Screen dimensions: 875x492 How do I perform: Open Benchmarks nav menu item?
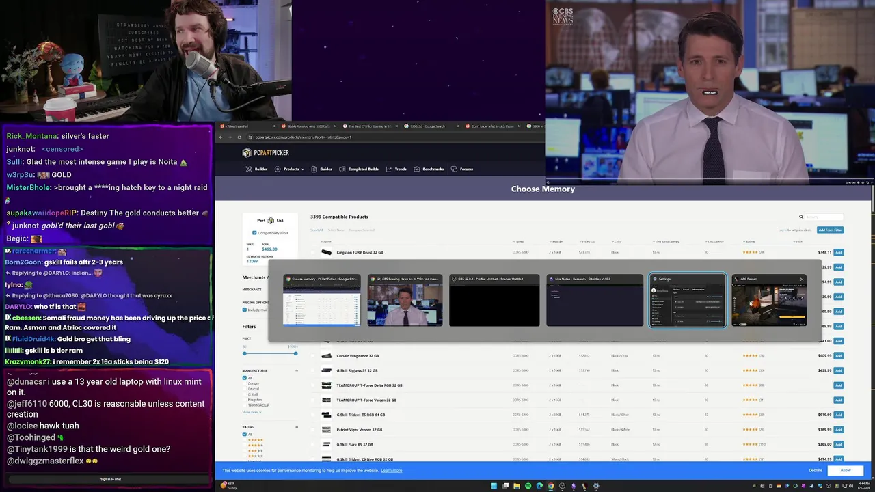[433, 169]
